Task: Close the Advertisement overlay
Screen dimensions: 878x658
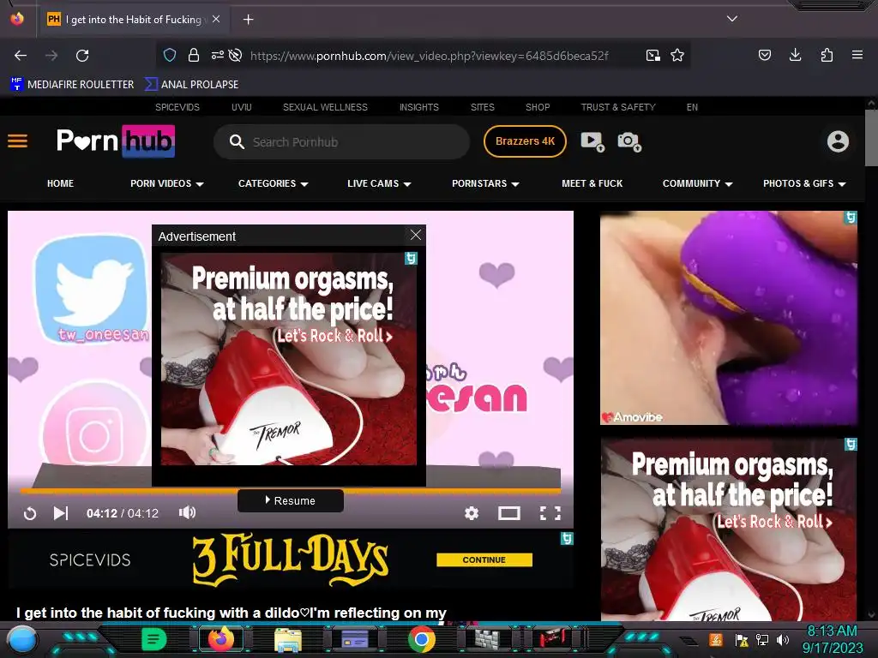Action: [416, 235]
